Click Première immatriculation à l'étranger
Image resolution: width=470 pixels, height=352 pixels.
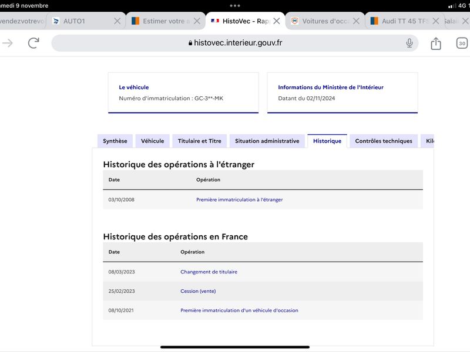click(240, 199)
